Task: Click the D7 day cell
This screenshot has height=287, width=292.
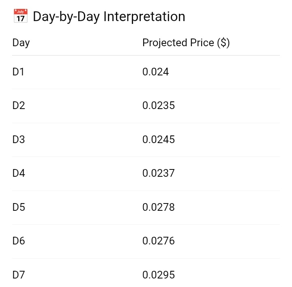Action: pyautogui.click(x=19, y=275)
